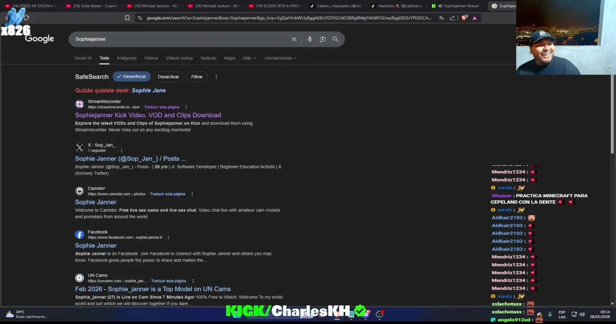Translate the page via address bar icon
616x324 pixels.
pyautogui.click(x=441, y=18)
